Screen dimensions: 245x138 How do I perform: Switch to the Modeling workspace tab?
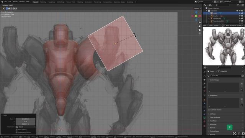coord(43,2)
